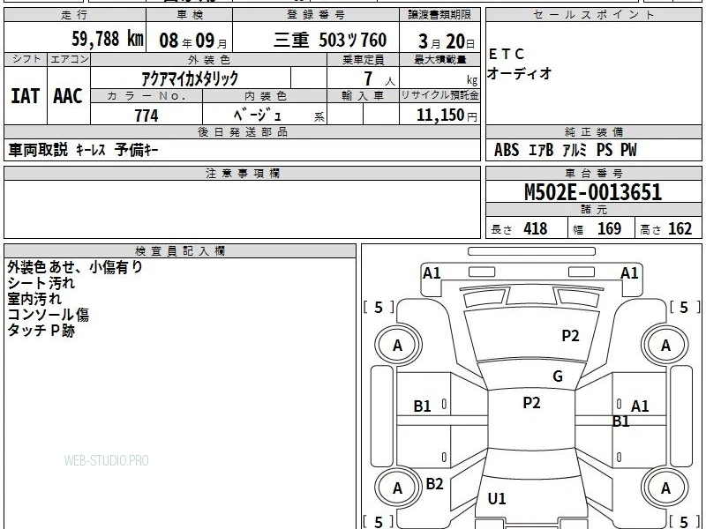Viewport: 706px width, 529px height.
Task: Click the 車台番号 header
Action: pos(593,173)
